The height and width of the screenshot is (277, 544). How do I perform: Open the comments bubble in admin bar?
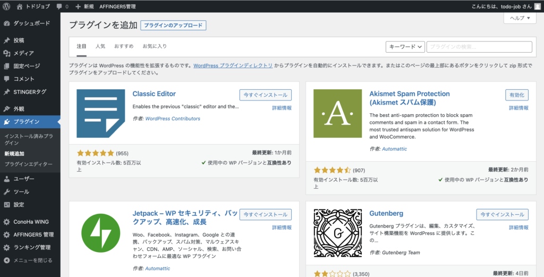59,6
